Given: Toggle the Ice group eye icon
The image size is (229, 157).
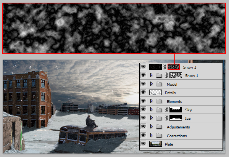Looking at the screenshot, I should pyautogui.click(x=144, y=118).
